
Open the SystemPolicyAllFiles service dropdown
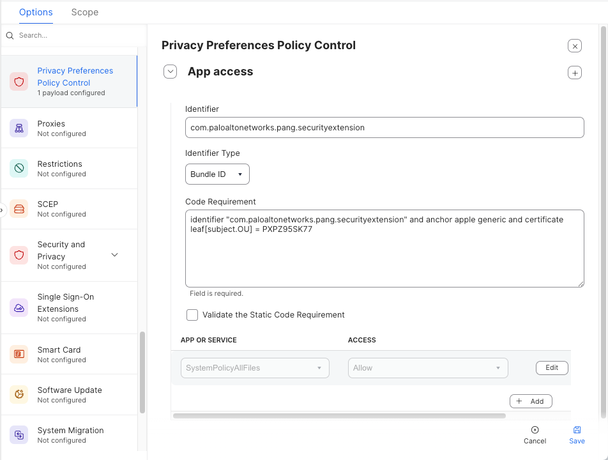click(255, 368)
